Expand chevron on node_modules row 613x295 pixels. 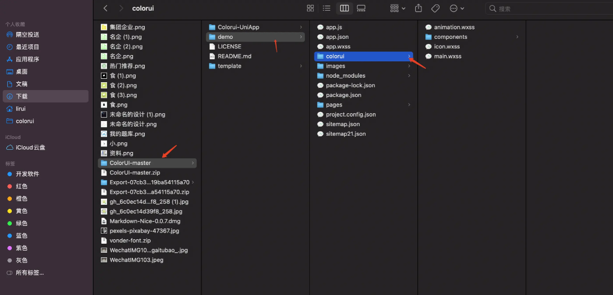[409, 76]
